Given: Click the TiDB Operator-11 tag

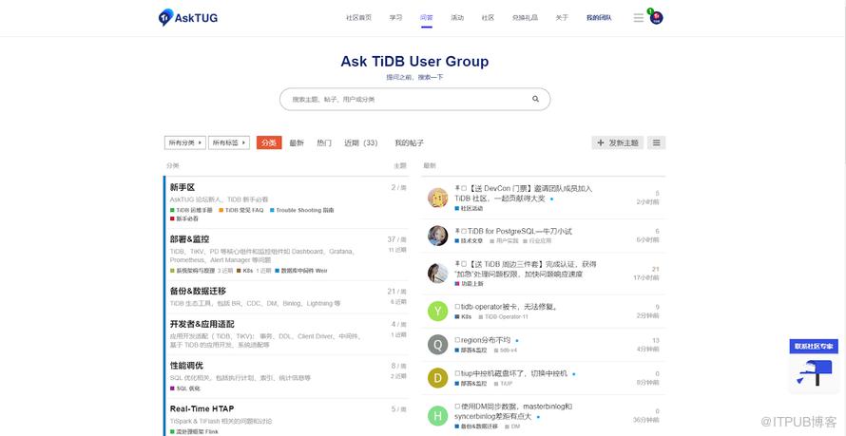Looking at the screenshot, I should [x=504, y=317].
